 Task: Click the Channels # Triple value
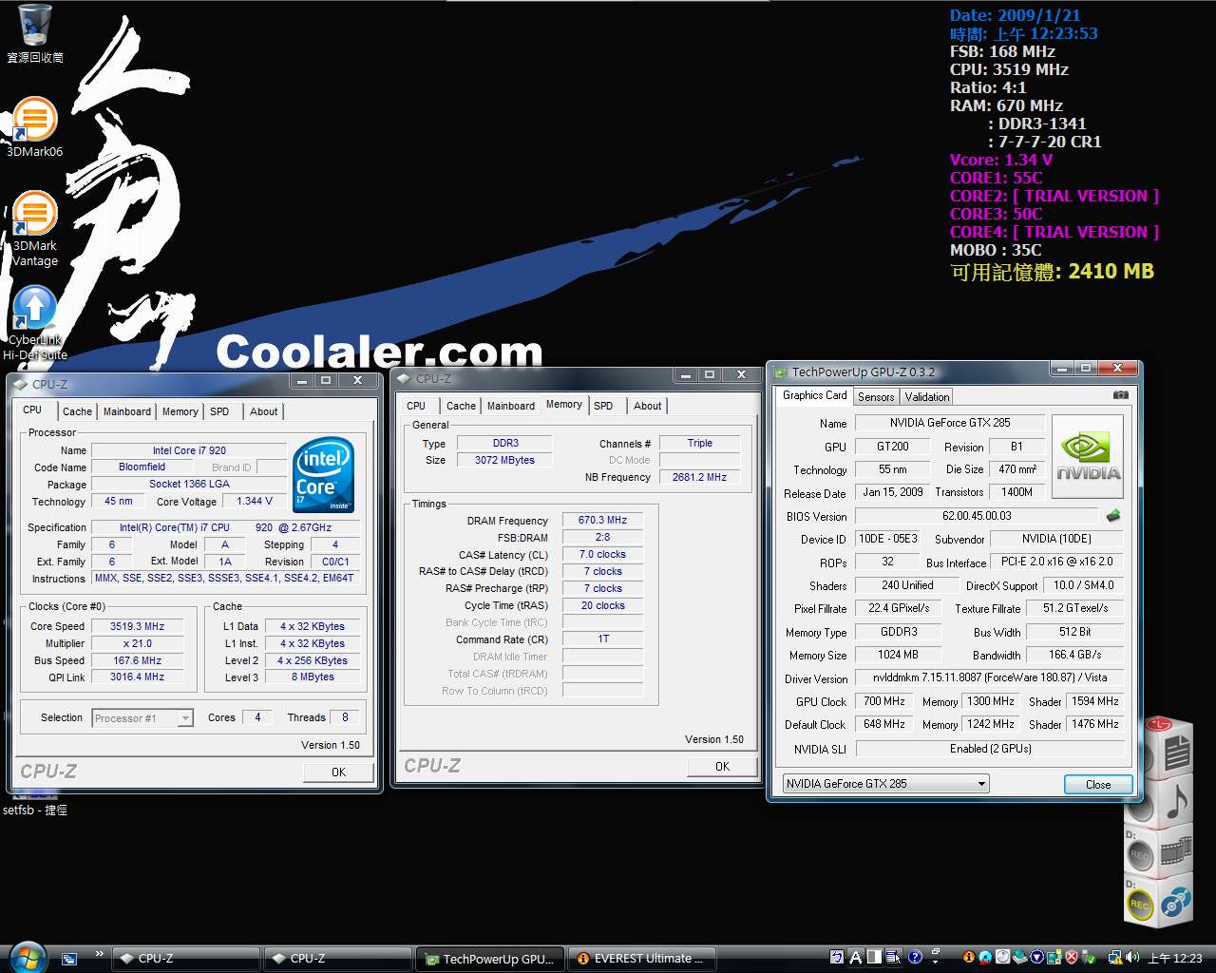(699, 443)
